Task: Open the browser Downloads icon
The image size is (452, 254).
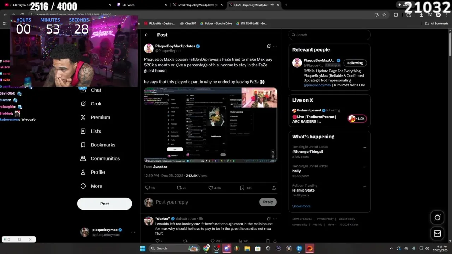Action: click(421, 15)
